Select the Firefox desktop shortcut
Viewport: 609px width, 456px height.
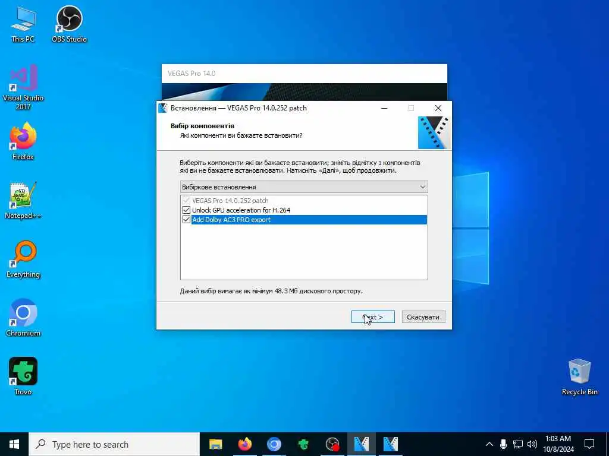[23, 141]
